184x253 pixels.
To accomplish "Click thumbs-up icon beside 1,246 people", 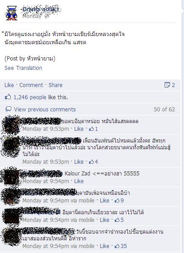I will click(8, 97).
